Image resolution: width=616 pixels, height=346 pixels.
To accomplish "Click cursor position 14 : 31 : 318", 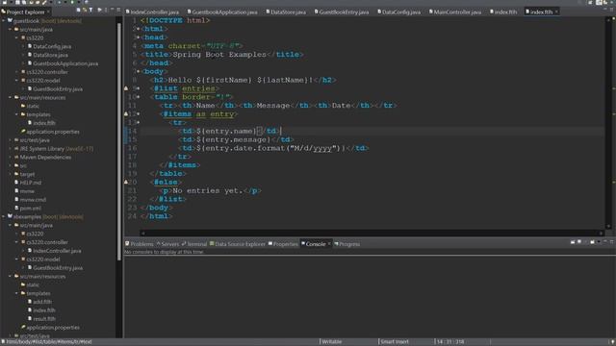I will (x=449, y=342).
